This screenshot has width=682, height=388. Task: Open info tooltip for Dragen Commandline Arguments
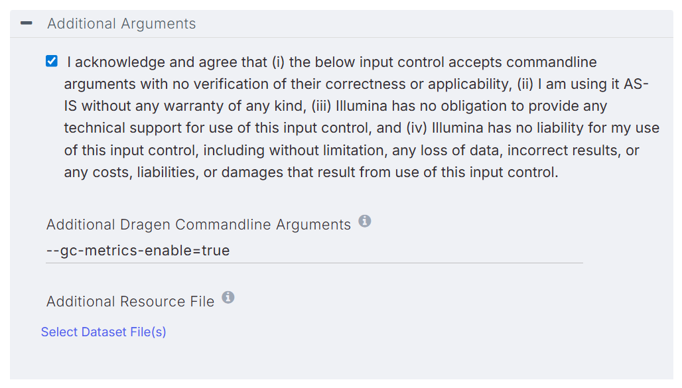[364, 222]
